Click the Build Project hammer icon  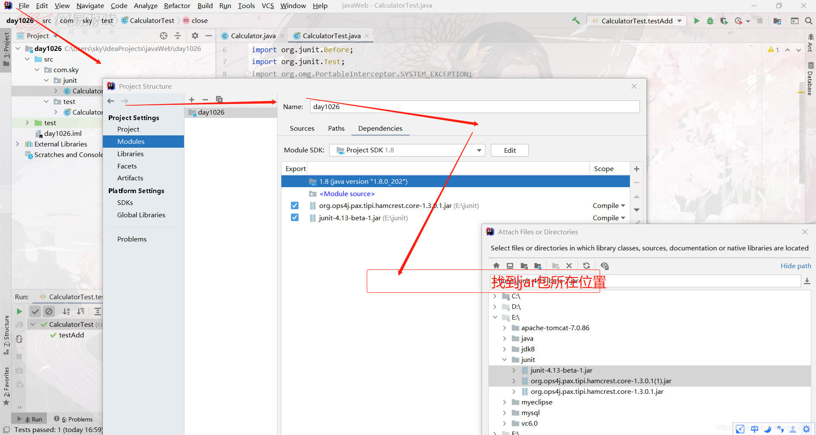pos(576,20)
